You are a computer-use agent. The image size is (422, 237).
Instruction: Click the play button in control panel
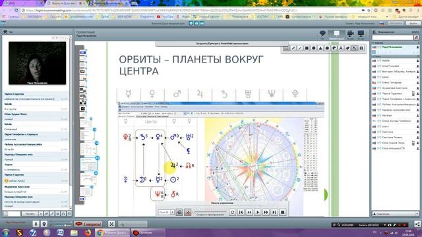point(258,212)
